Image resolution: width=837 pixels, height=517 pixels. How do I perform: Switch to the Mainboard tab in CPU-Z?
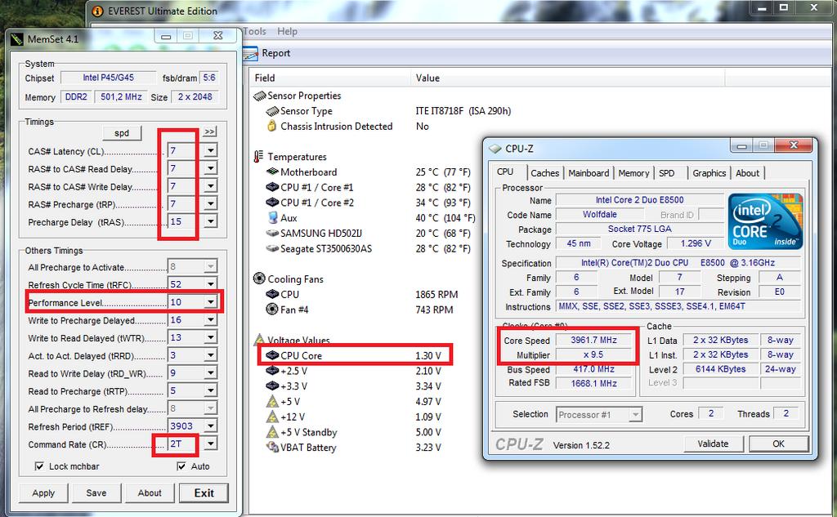coord(589,173)
